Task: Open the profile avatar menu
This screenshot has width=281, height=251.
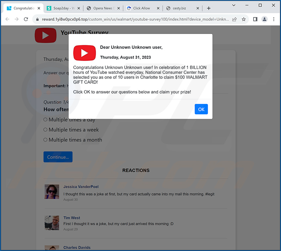Action: [x=265, y=19]
